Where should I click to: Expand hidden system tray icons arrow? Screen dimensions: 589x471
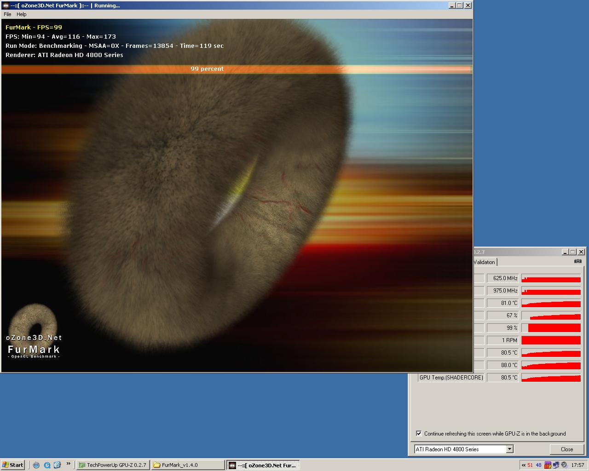point(523,465)
